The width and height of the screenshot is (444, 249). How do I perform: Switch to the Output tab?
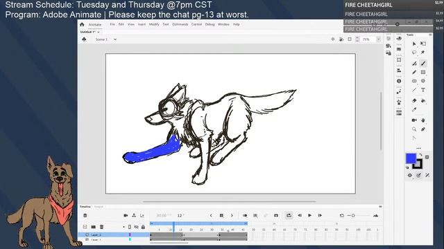(99, 207)
